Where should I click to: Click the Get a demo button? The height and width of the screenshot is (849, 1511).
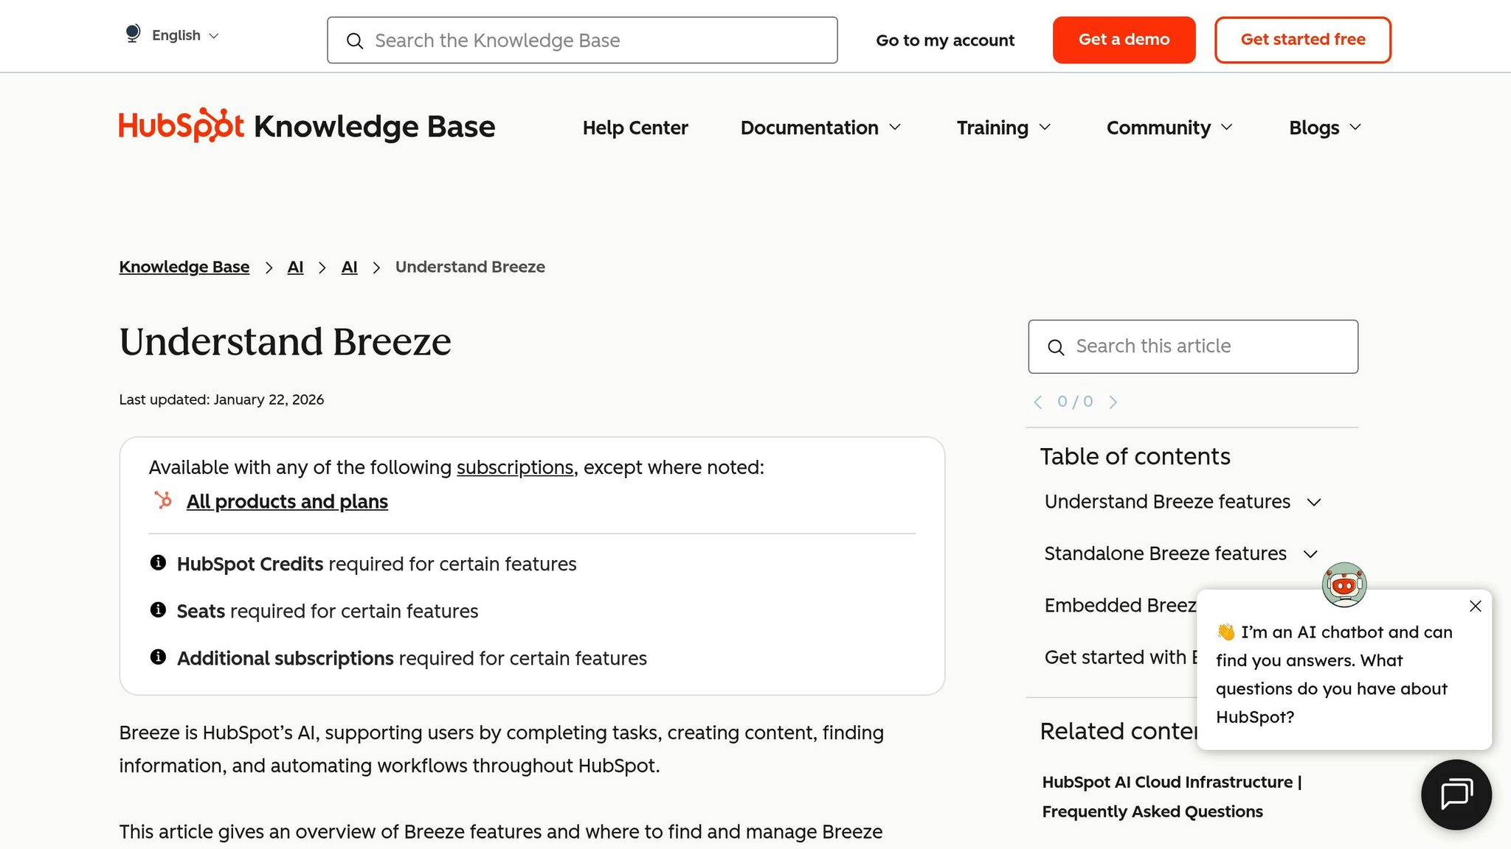coord(1124,40)
